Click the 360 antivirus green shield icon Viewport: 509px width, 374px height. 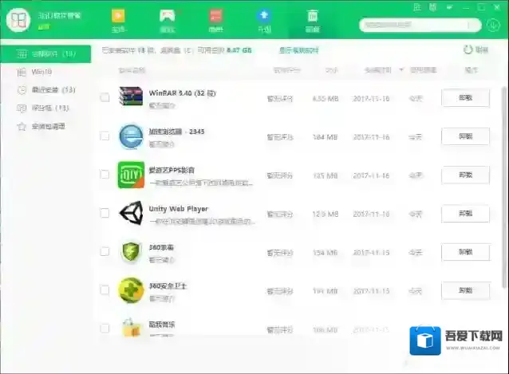click(130, 252)
